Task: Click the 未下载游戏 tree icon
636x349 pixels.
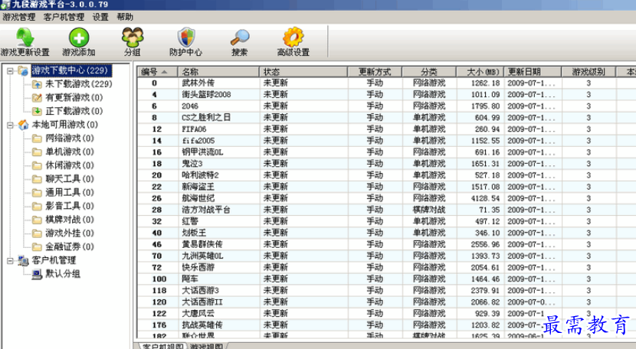Action: pyautogui.click(x=37, y=84)
